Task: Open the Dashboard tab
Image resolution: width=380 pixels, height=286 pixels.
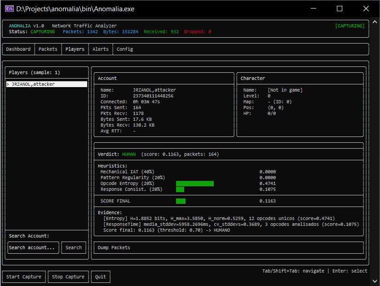Action: 18,49
